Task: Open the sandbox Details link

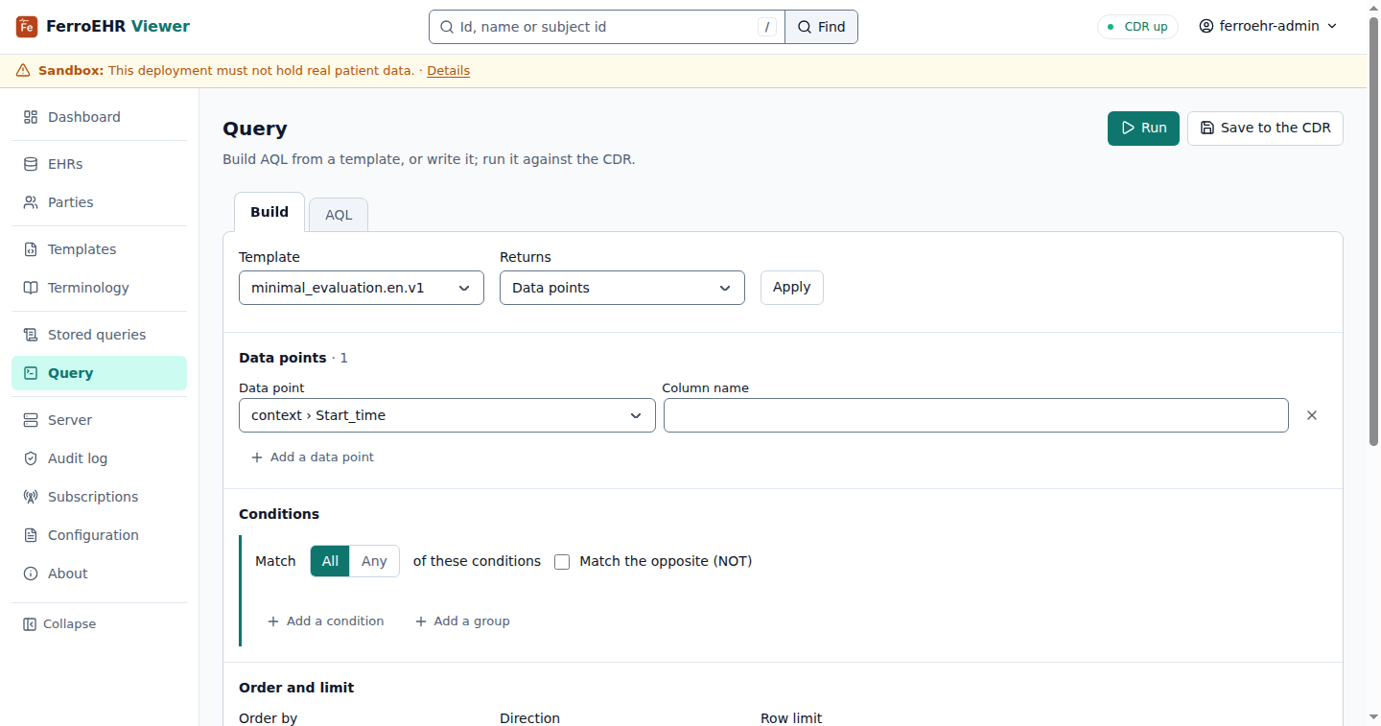Action: point(448,71)
